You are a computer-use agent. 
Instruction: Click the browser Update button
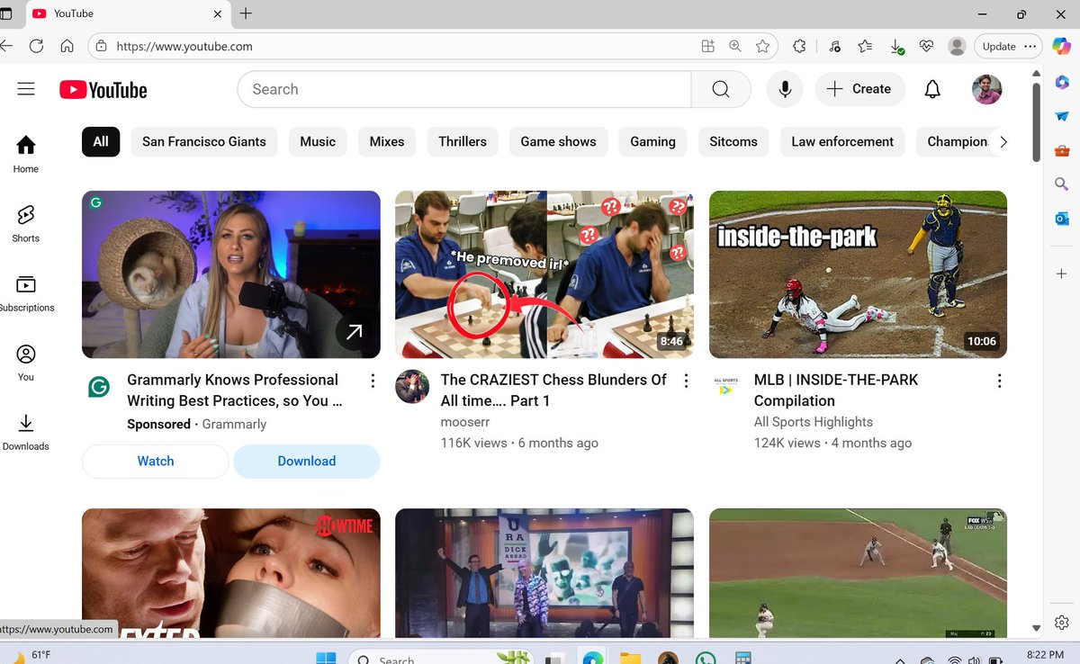point(1008,46)
